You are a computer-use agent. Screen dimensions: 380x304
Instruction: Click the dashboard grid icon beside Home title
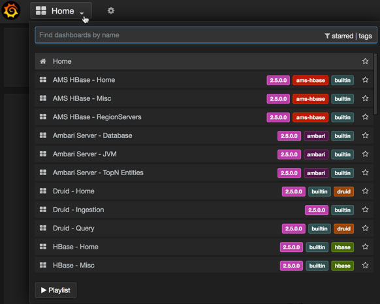pyautogui.click(x=41, y=10)
